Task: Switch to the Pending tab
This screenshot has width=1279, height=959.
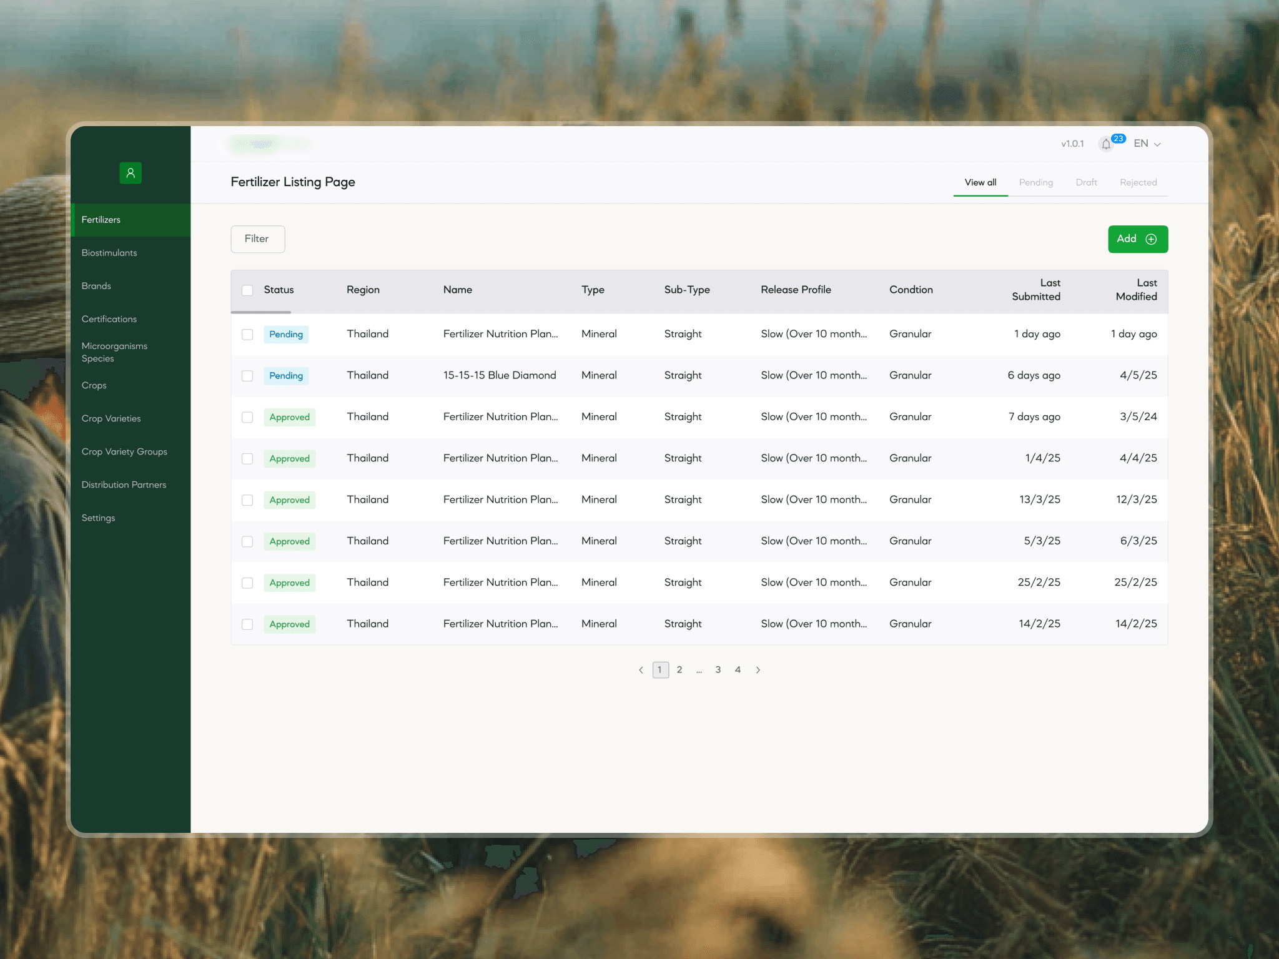Action: click(1035, 182)
